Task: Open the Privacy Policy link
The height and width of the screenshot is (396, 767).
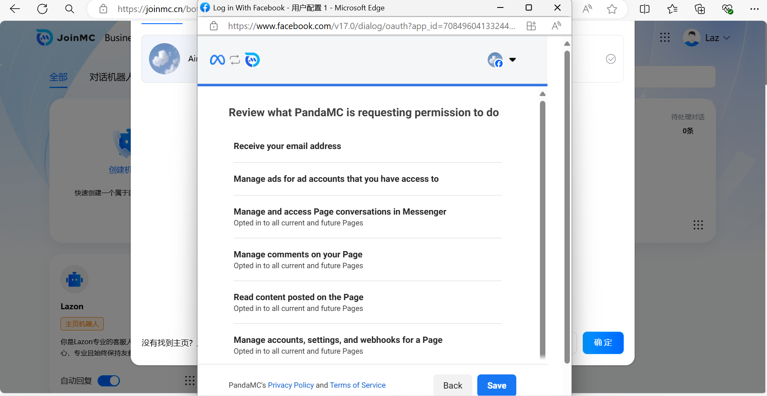Action: 291,385
